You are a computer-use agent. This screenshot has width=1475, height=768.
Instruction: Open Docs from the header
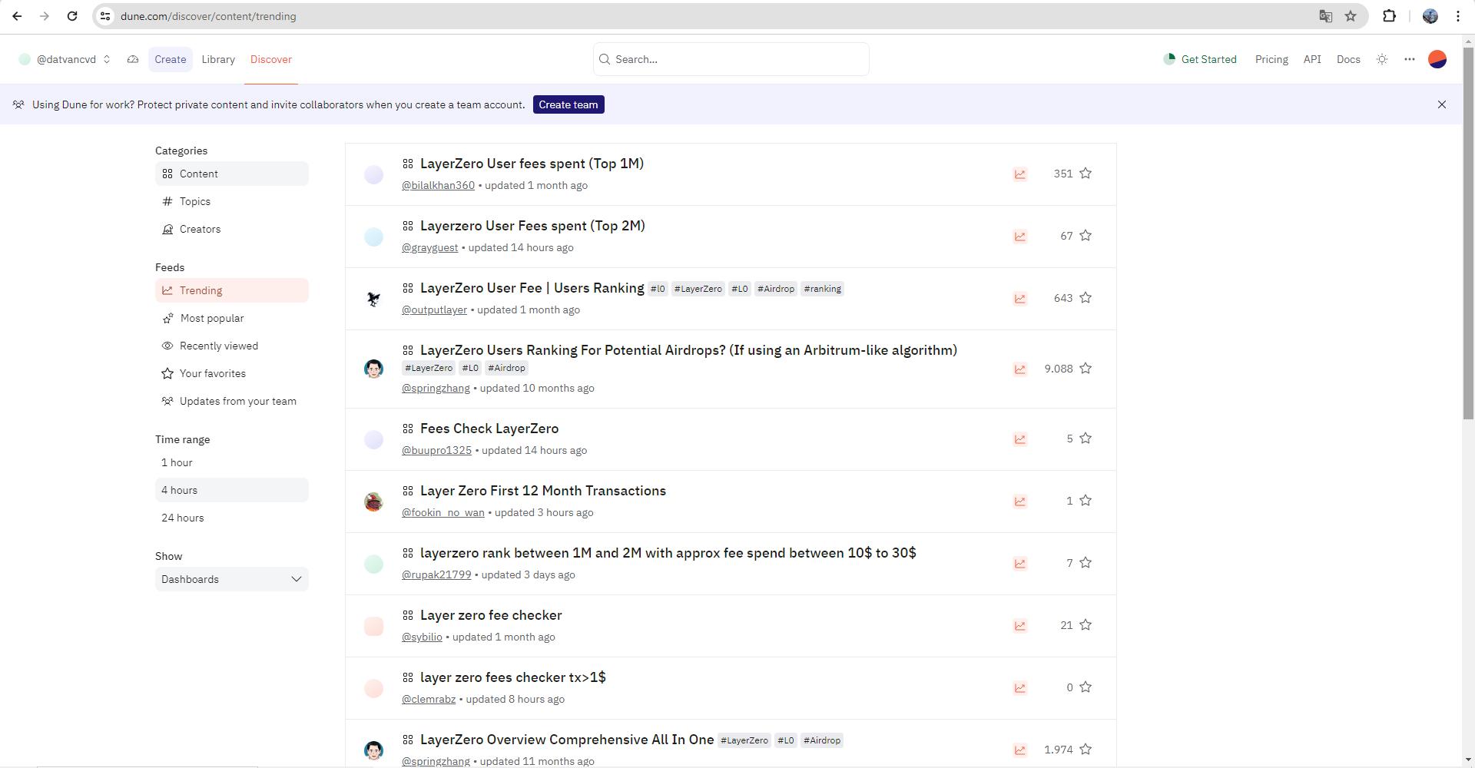(x=1348, y=59)
